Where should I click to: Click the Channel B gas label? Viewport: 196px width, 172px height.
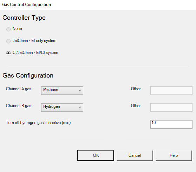coord(19,106)
